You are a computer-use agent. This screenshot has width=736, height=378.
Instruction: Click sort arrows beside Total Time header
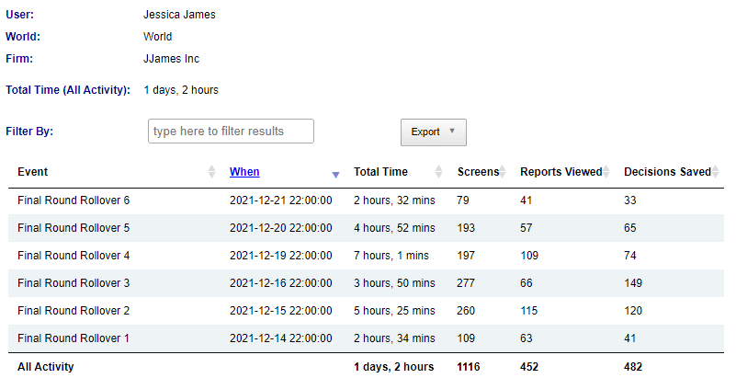(439, 172)
